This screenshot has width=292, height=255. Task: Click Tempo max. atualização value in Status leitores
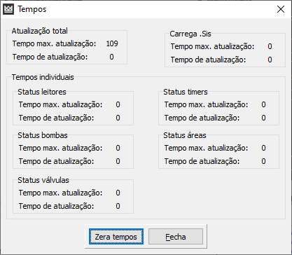[118, 104]
